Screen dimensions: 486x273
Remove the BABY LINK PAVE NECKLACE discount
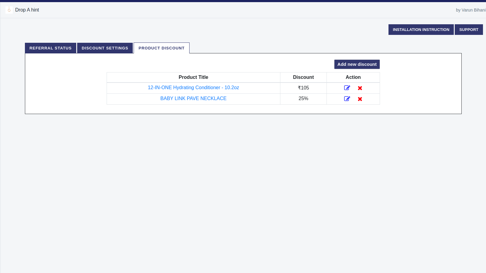click(360, 99)
